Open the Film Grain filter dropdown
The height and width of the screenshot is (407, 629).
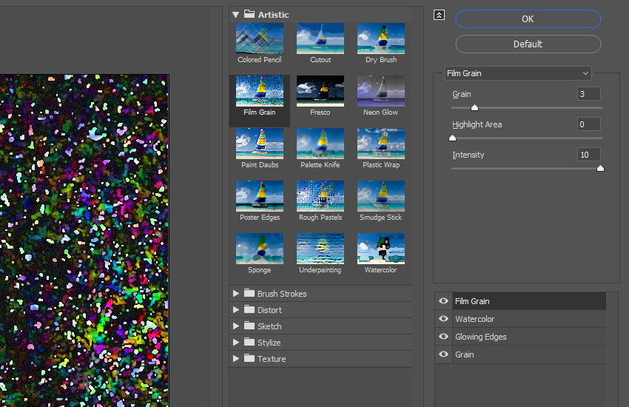(517, 73)
